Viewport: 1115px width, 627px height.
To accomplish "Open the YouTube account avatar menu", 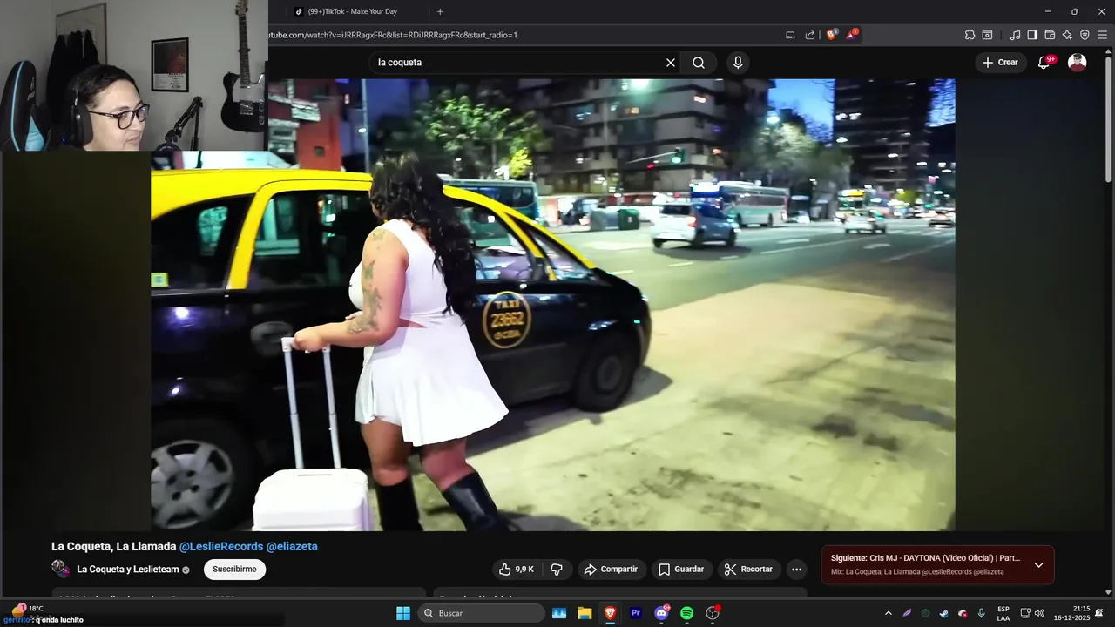I will click(1078, 63).
